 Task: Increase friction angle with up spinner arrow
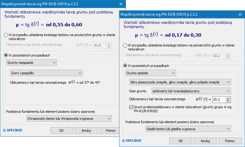coord(228,98)
